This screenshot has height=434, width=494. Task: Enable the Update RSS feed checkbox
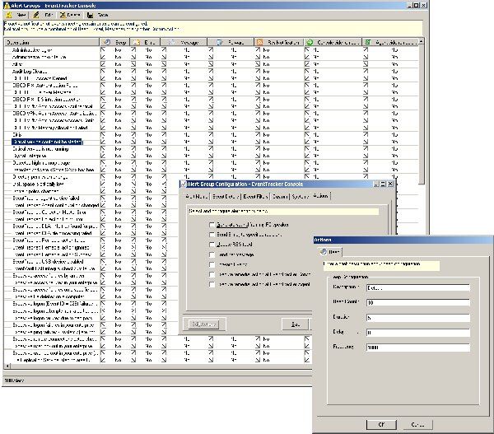(212, 245)
